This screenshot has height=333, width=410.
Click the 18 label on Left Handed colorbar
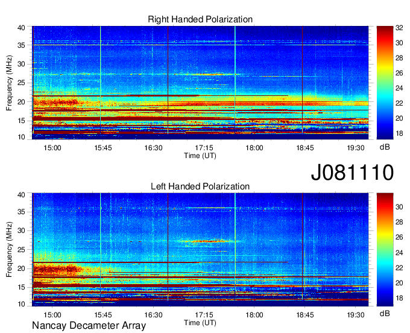coord(399,298)
